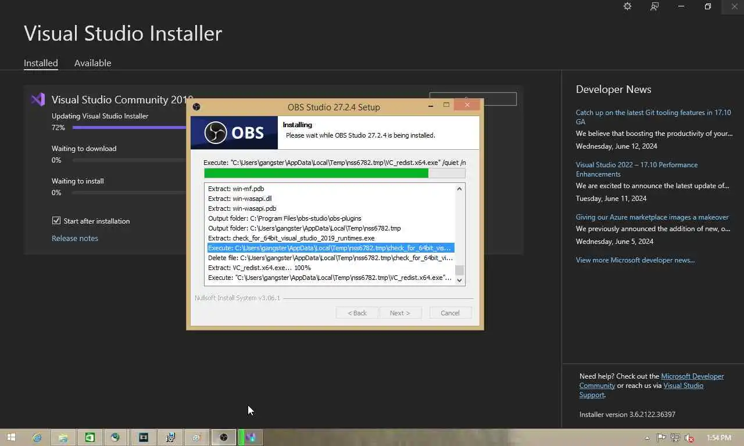Switch to OBS Setup taskbar button
Viewport: 744px width, 446px height.
point(223,437)
